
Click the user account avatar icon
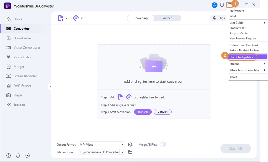(215, 5)
